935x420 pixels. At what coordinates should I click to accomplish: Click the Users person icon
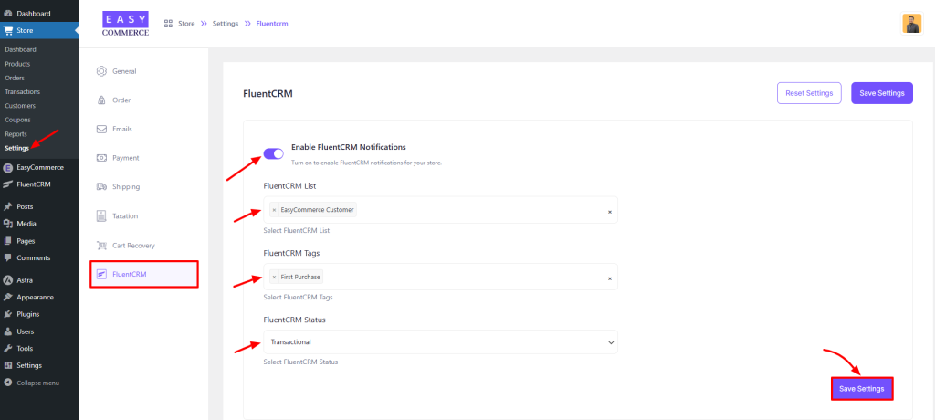(x=8, y=331)
